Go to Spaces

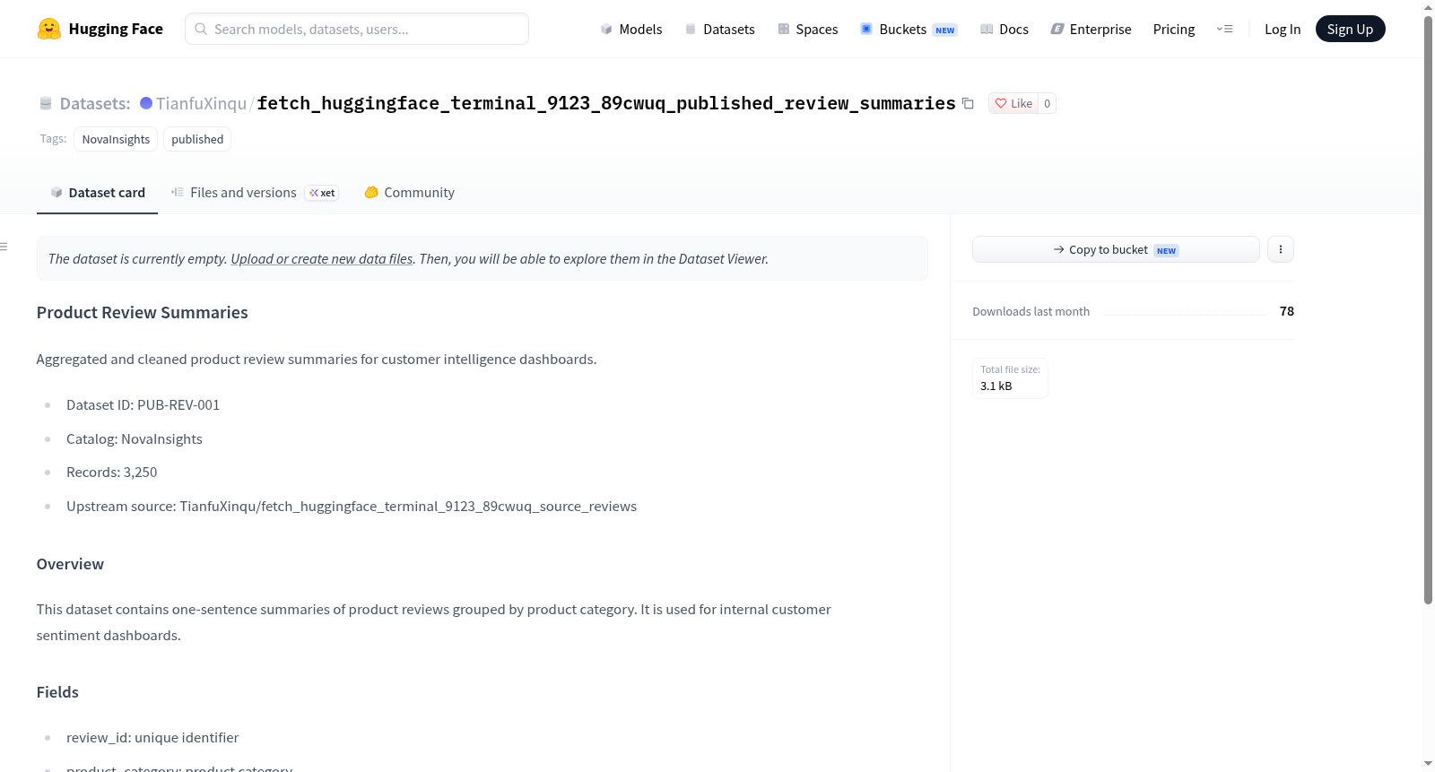coord(807,29)
